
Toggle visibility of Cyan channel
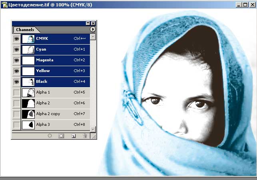[16, 50]
